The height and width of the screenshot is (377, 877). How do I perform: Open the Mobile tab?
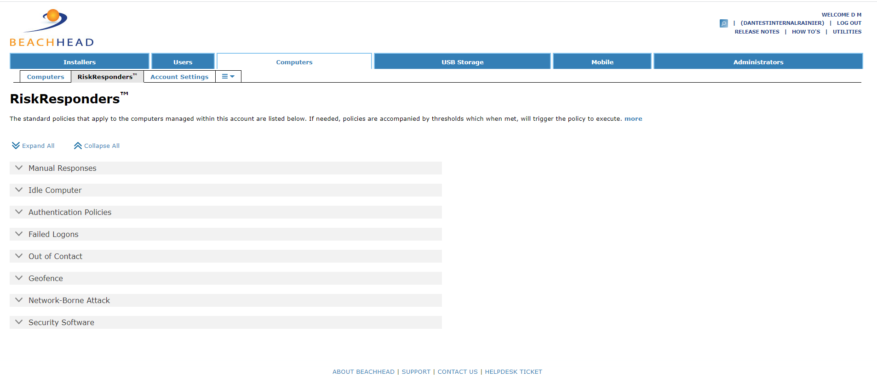click(x=602, y=62)
